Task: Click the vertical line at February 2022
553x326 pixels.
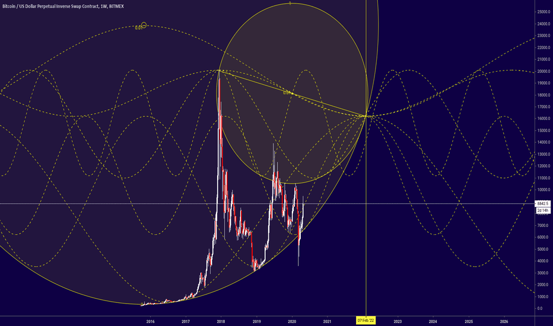Action: (366, 159)
